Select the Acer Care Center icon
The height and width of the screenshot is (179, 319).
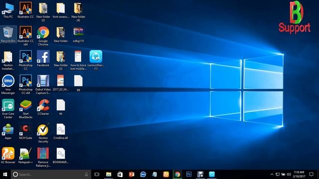coord(8,109)
